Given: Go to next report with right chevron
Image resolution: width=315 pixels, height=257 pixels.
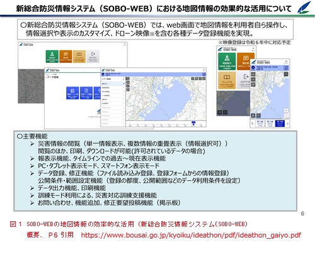Looking at the screenshot, I should pyautogui.click(x=287, y=124).
